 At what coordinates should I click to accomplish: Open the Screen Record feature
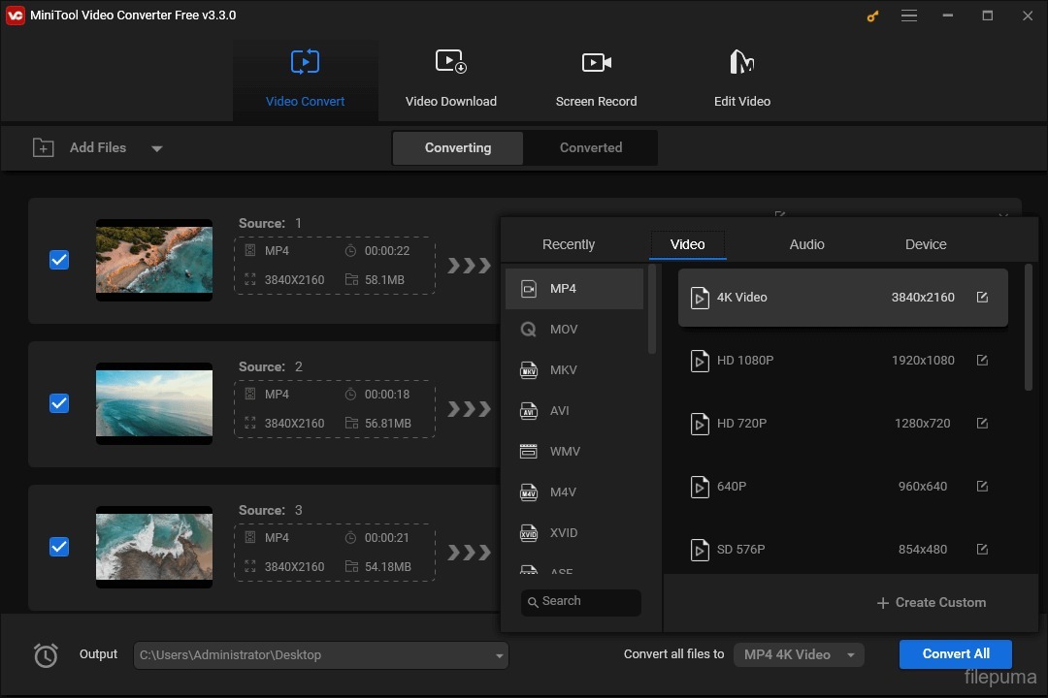[x=596, y=78]
